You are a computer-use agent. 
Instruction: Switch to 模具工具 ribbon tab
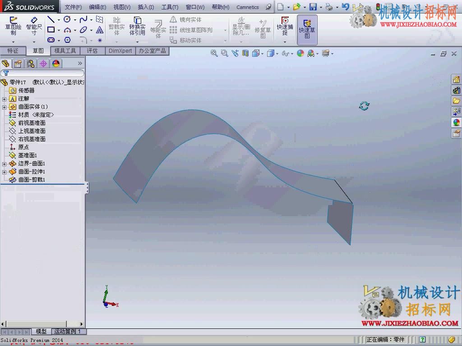coord(65,50)
